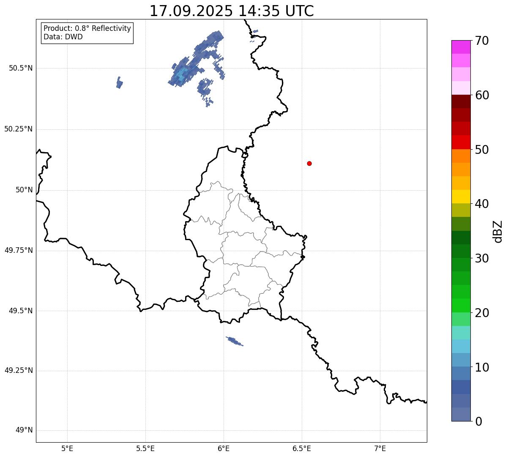This screenshot has height=457, width=508.
Task: Click the "dBZ" colorbar label
Action: click(x=498, y=231)
